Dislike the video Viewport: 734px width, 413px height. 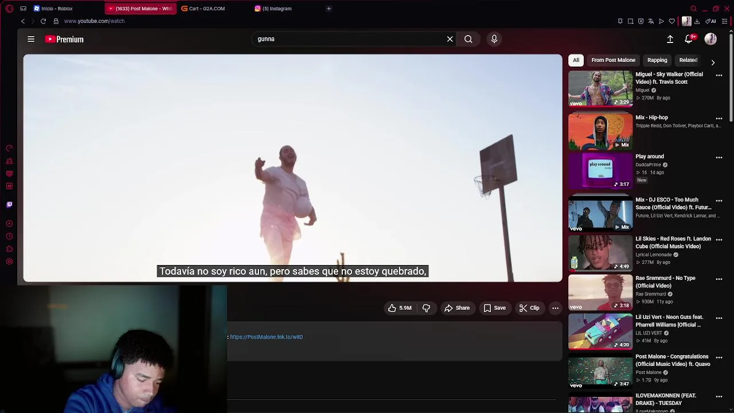tap(426, 308)
